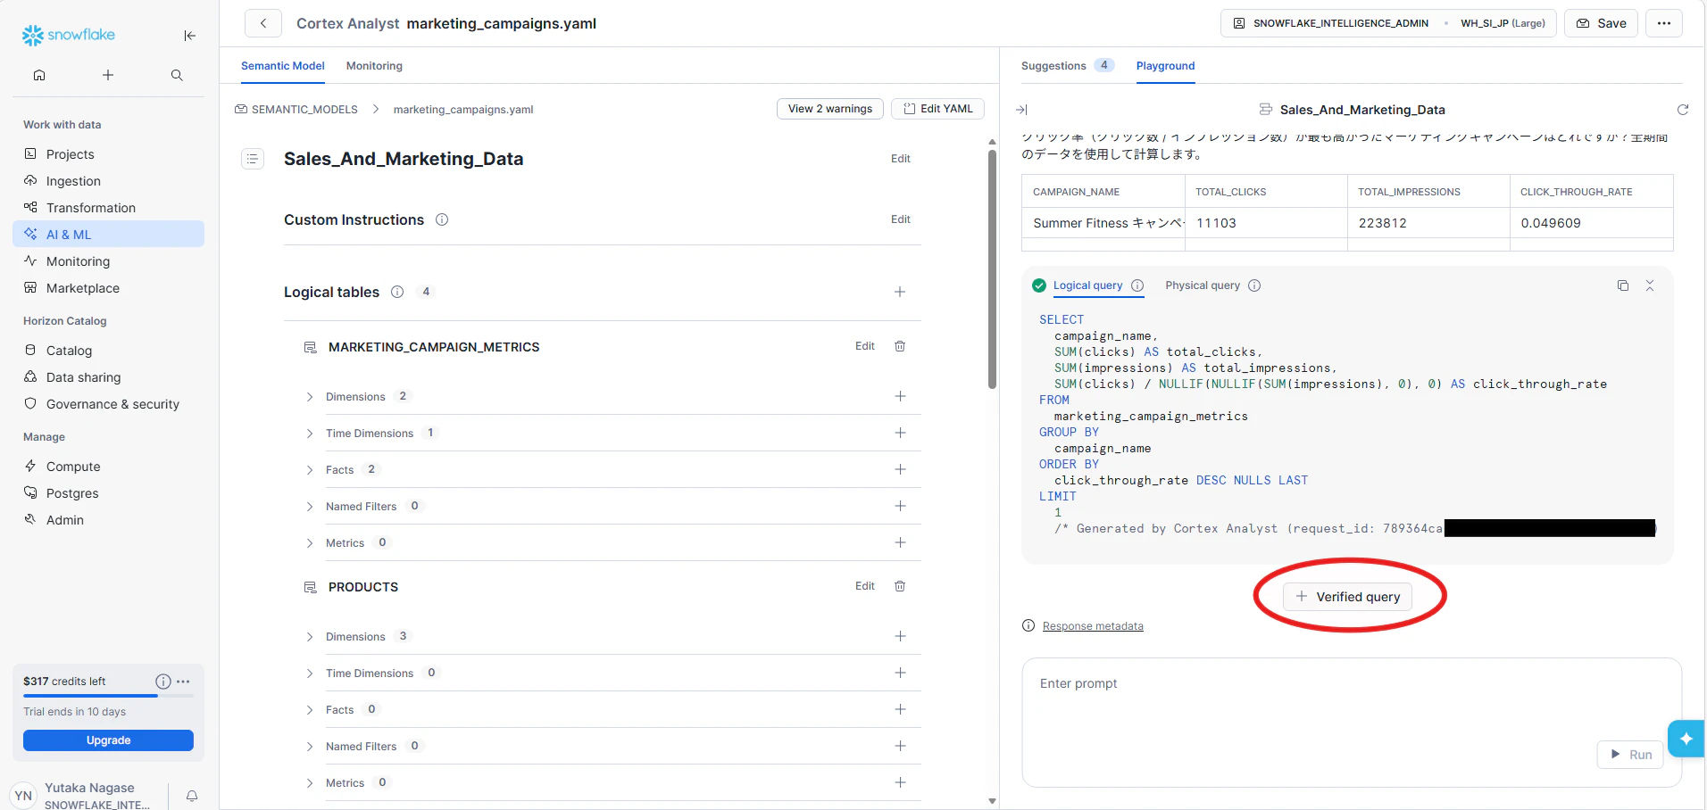Screen dimensions: 1707x810
Task: Click View 2 warnings button
Action: point(830,109)
